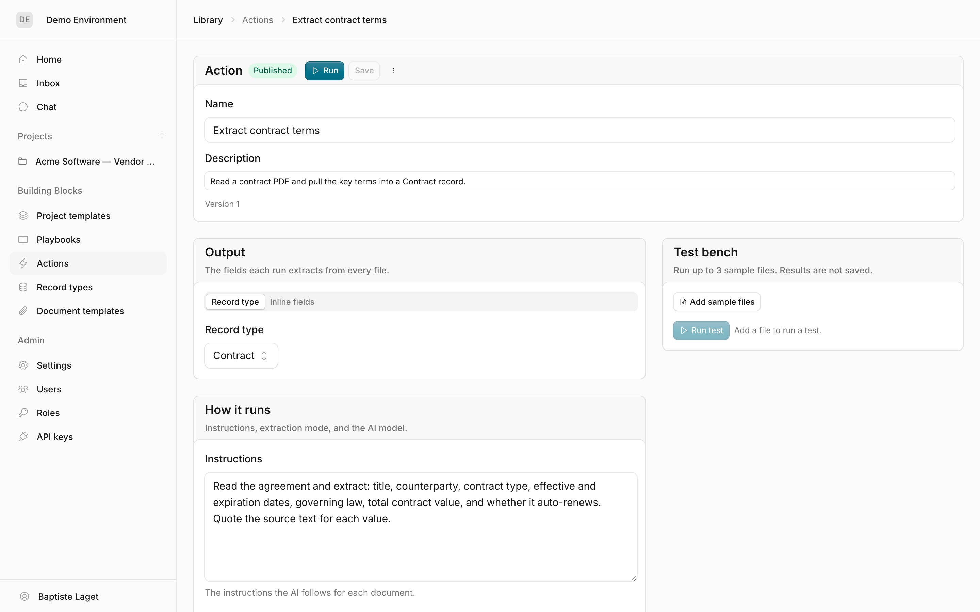Click into the Instructions text area
Viewport: 980px width, 612px height.
pos(421,527)
